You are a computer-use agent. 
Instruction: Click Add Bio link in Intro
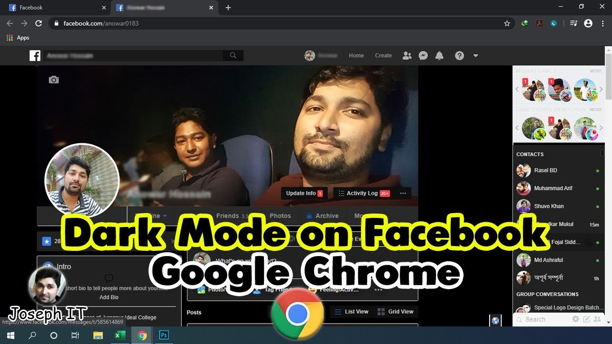pos(109,297)
